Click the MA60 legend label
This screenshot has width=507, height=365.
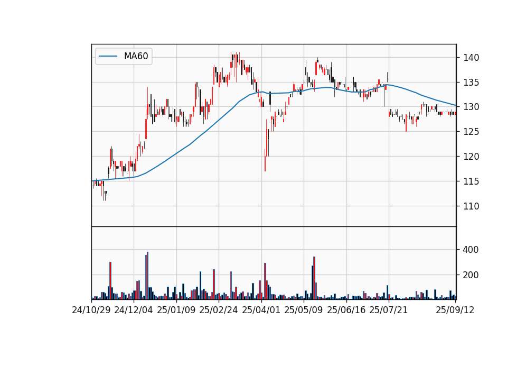click(136, 56)
